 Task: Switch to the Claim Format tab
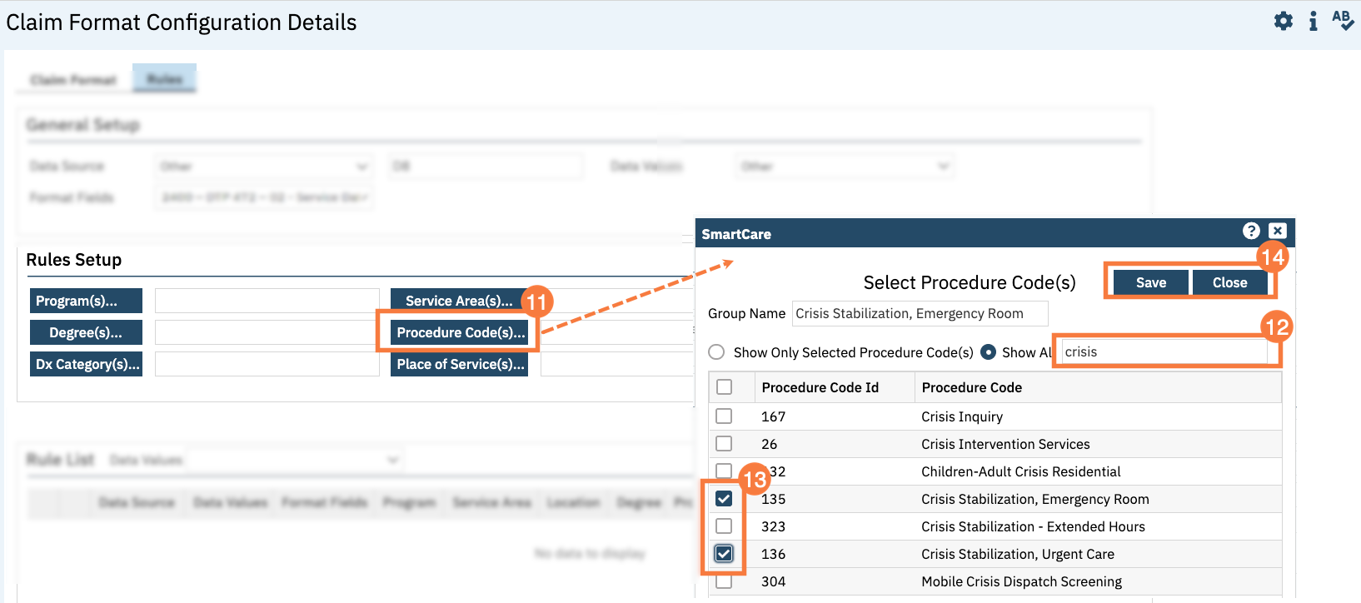(x=73, y=80)
